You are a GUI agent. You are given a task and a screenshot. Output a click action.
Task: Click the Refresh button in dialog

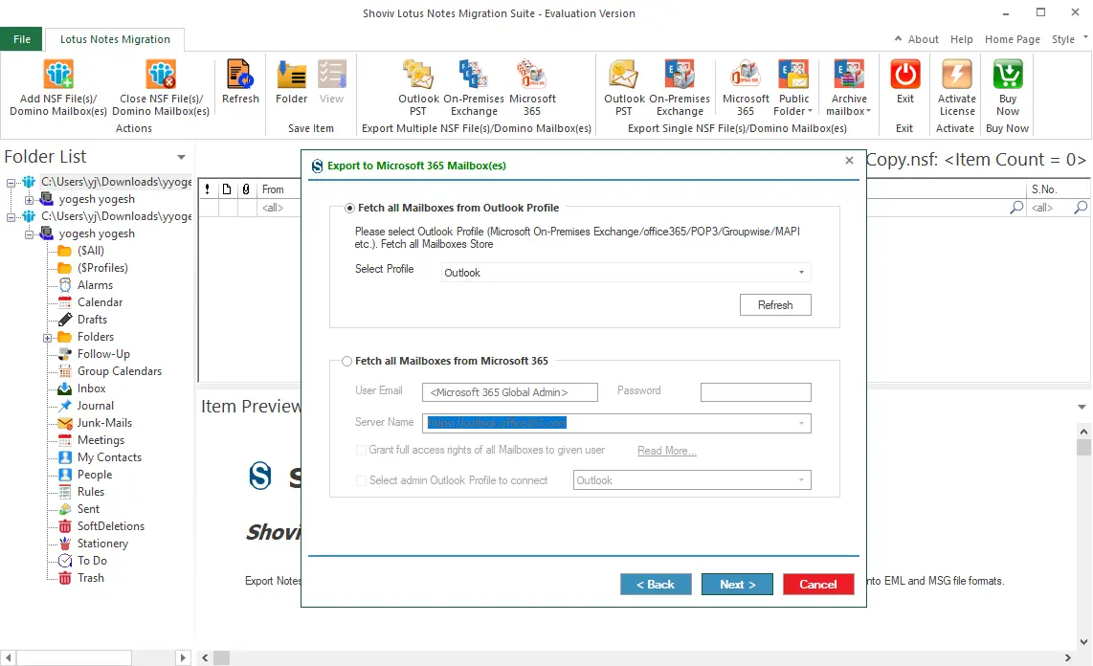pyautogui.click(x=775, y=305)
